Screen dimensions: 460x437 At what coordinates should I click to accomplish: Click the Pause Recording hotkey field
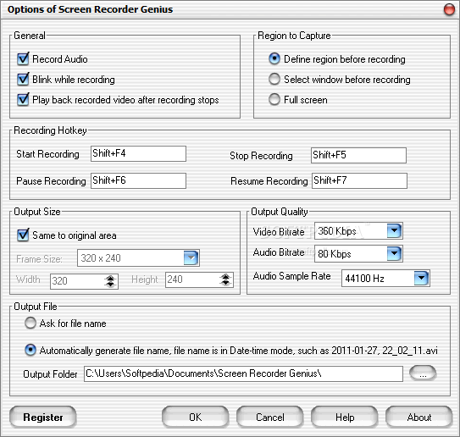click(x=138, y=180)
